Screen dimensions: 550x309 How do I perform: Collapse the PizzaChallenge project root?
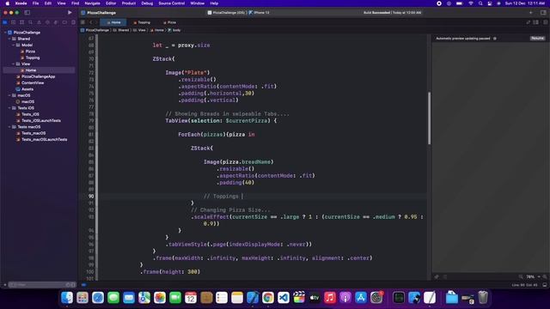tap(5, 33)
